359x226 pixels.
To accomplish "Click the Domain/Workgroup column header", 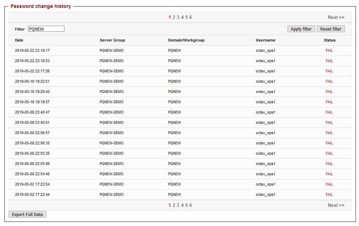I will point(186,40).
